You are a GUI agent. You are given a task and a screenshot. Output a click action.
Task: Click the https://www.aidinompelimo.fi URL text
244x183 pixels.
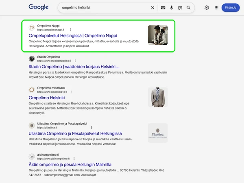[x=53, y=159]
